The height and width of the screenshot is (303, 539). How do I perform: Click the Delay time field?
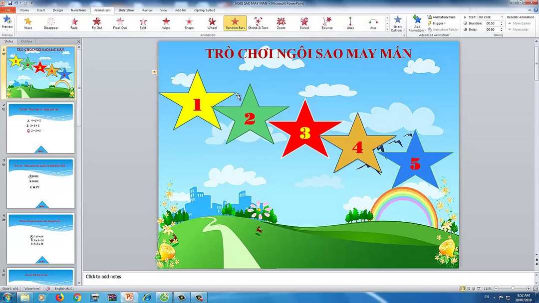(492, 29)
